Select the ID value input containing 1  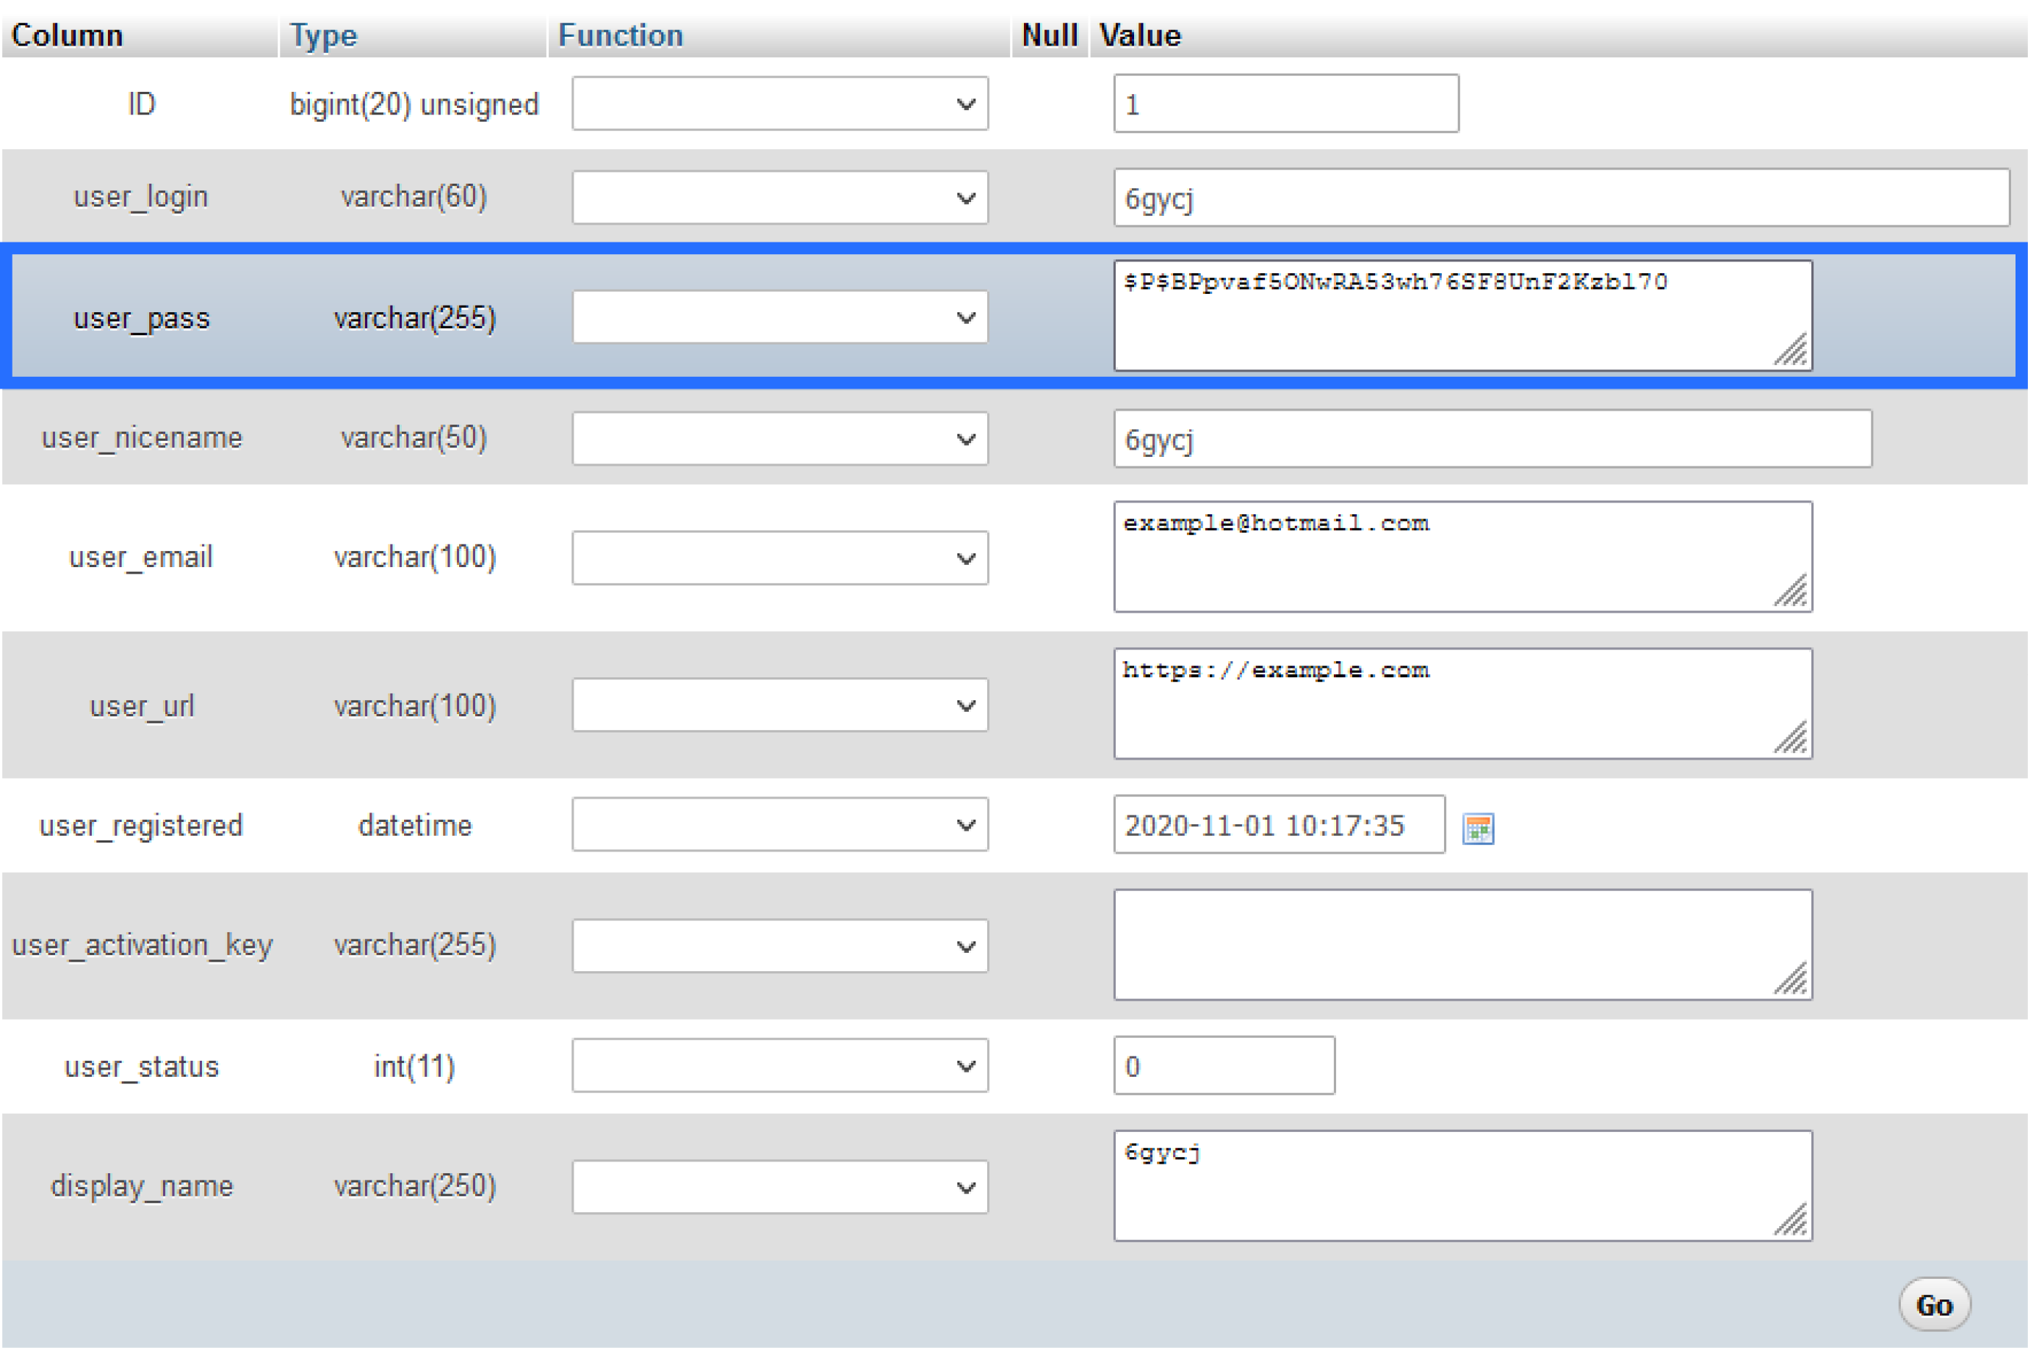tap(1284, 103)
